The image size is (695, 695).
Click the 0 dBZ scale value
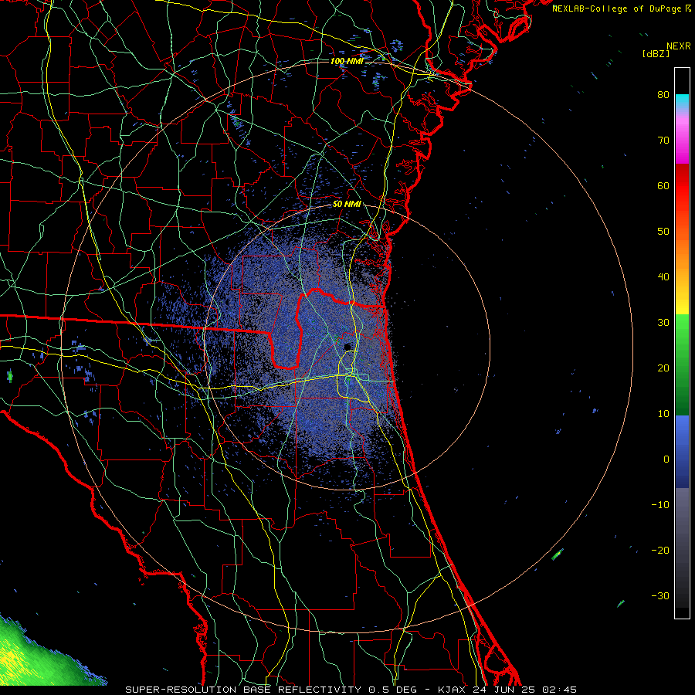[666, 459]
